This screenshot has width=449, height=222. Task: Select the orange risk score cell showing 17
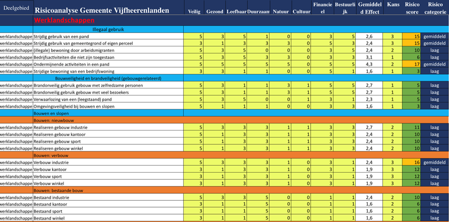coord(412,64)
